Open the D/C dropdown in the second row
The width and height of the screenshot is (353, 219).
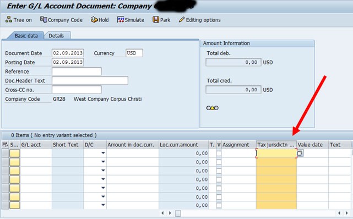[x=103, y=162]
